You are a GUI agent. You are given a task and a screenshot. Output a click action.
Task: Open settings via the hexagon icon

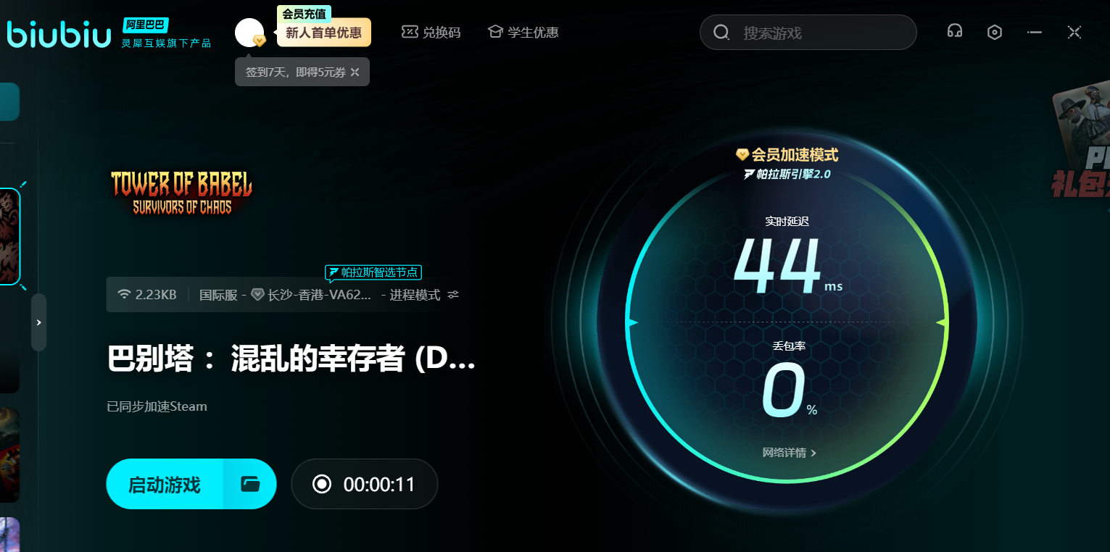(995, 33)
